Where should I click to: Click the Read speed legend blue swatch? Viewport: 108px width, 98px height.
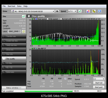point(37,19)
